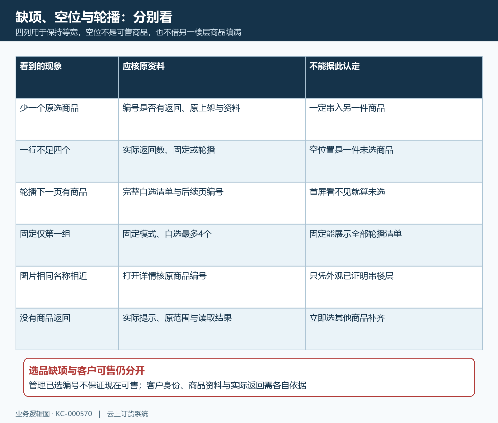This screenshot has width=498, height=423.
Task: Select cell 只凭外观已证明串楼层
Action: pyautogui.click(x=394, y=287)
